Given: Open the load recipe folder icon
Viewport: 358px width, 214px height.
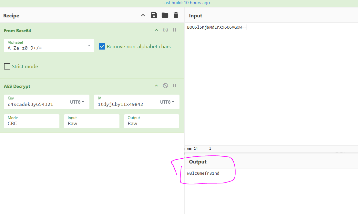Looking at the screenshot, I should pos(165,15).
